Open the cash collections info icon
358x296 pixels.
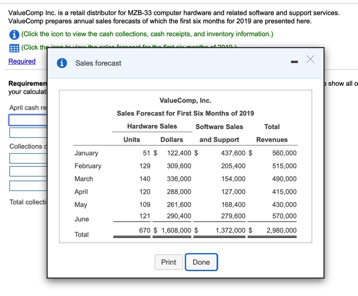point(14,35)
